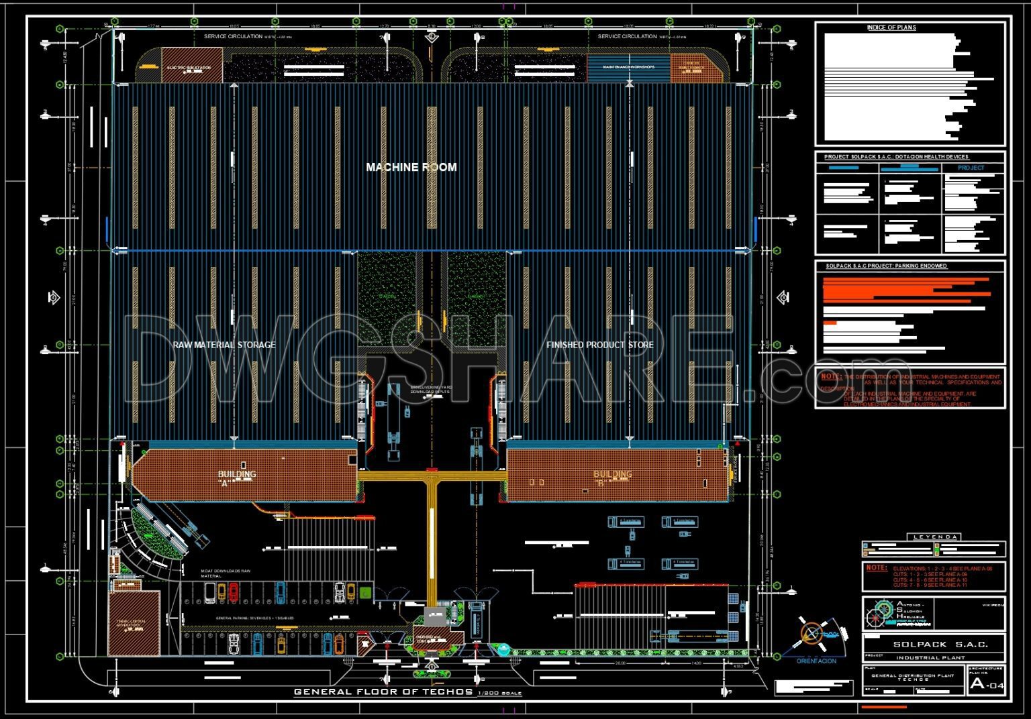Expand the LEYENDA legend panel
Viewport: 1031px width, 719px height.
pos(933,537)
